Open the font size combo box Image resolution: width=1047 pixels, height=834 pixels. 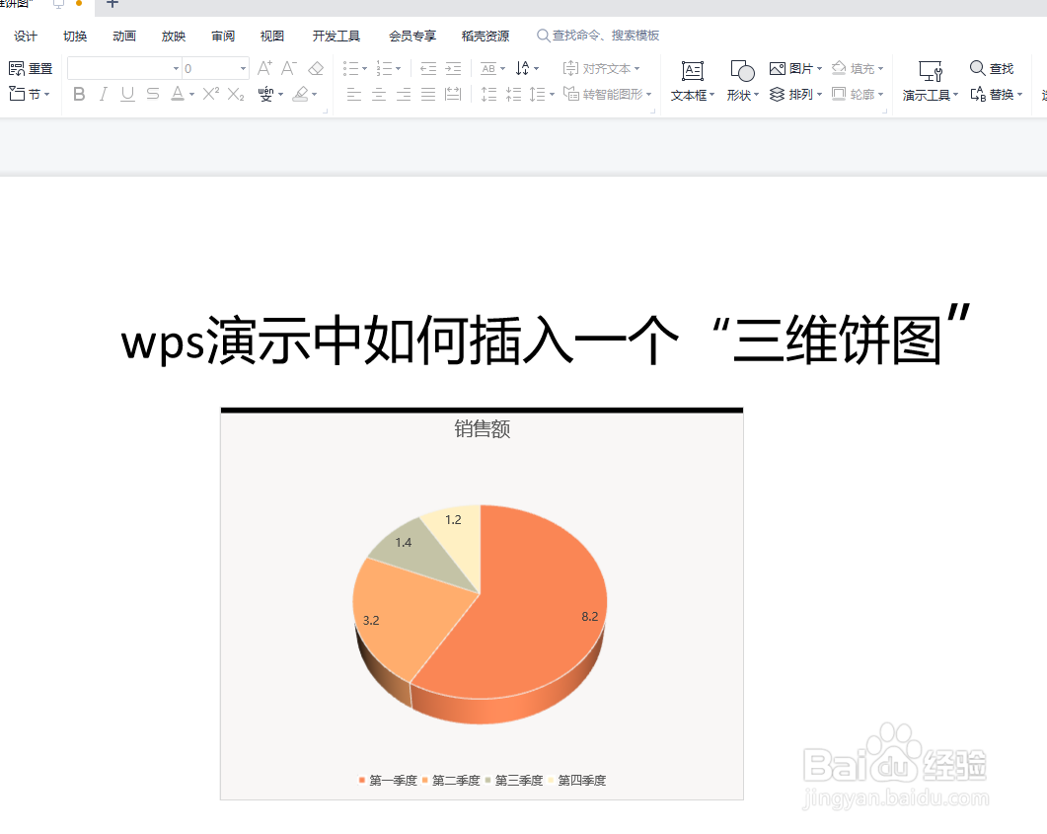click(x=215, y=68)
